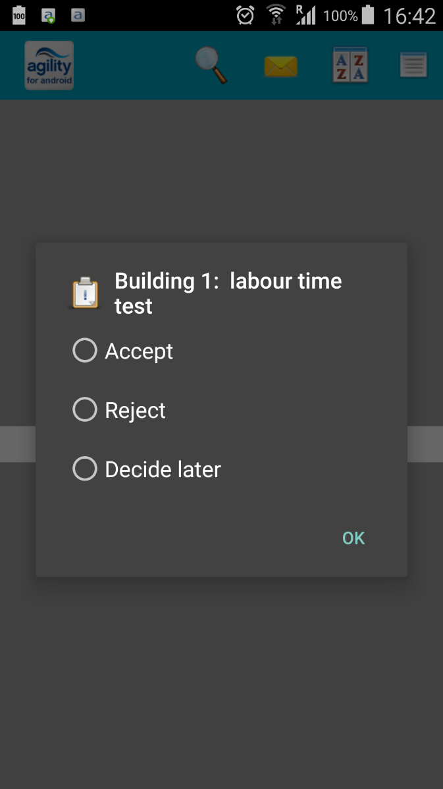Choose the Reject radio option
Viewport: 443px width, 789px height.
(x=85, y=410)
